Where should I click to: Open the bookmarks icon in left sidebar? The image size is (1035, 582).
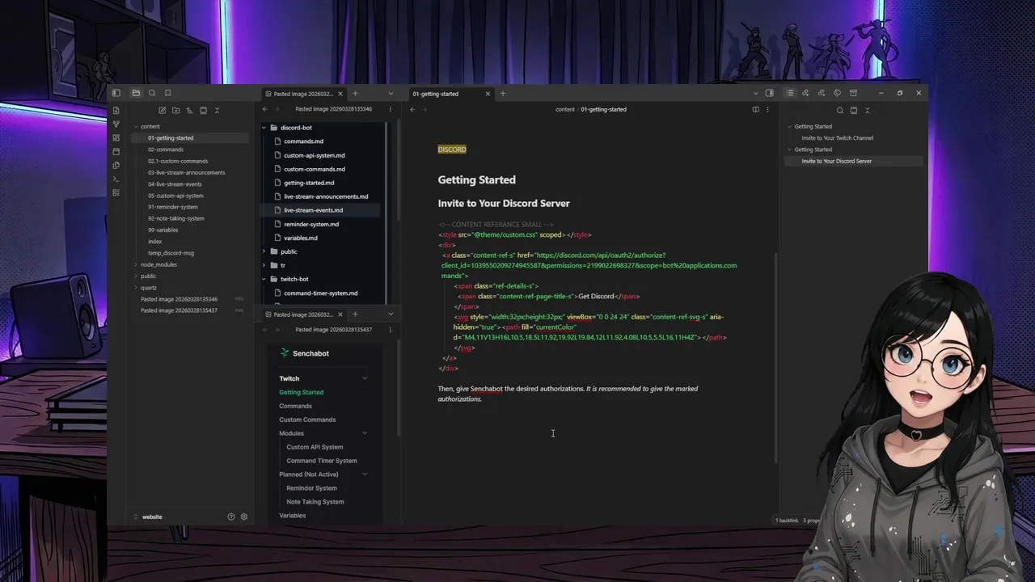[167, 93]
